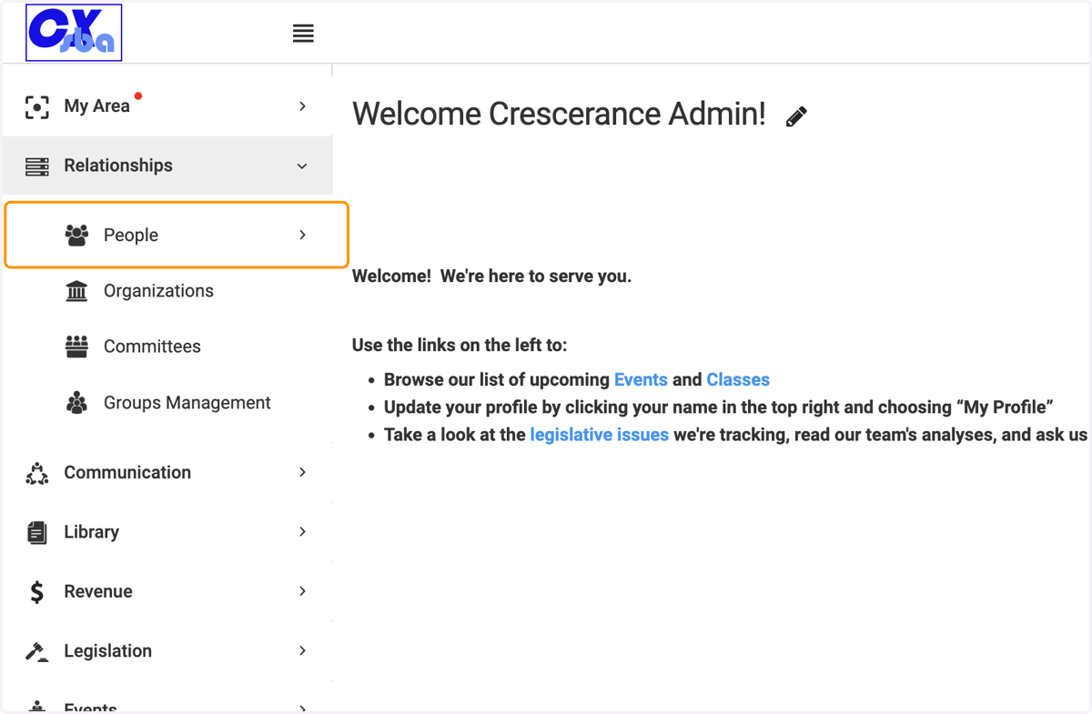Click "We're here to serve you" text

pyautogui.click(x=536, y=276)
